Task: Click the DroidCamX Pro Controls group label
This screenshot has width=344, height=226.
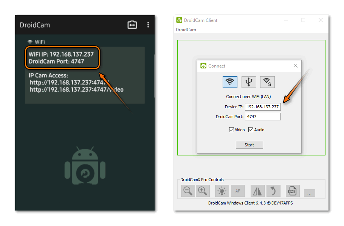Action: pyautogui.click(x=202, y=180)
